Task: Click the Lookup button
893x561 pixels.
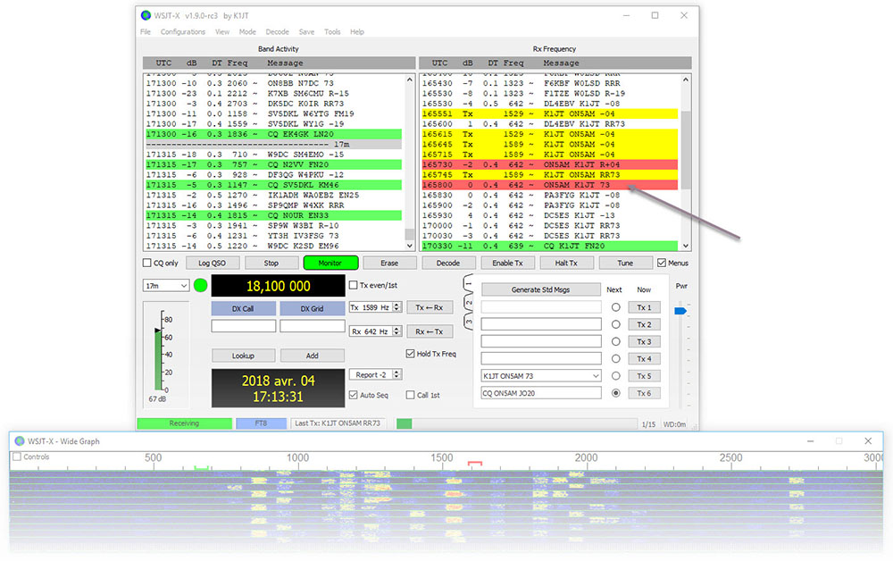Action: (x=243, y=356)
